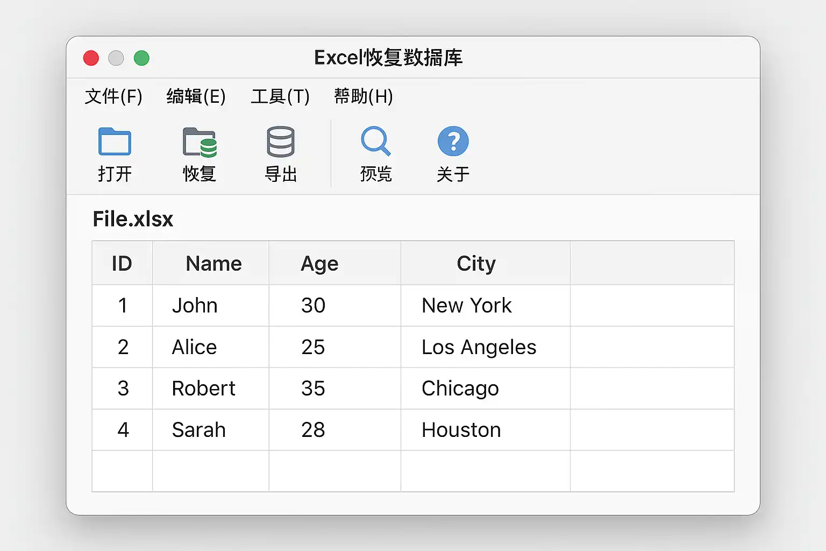
Task: Select the Houston city cell
Action: [486, 430]
